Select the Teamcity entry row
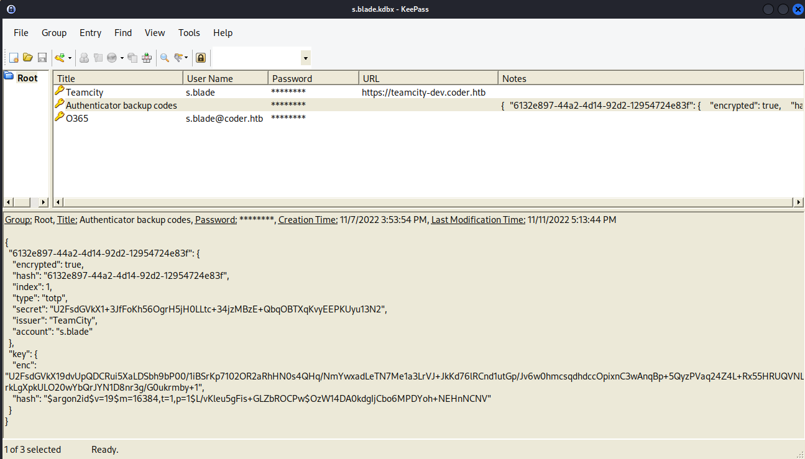 tap(85, 93)
